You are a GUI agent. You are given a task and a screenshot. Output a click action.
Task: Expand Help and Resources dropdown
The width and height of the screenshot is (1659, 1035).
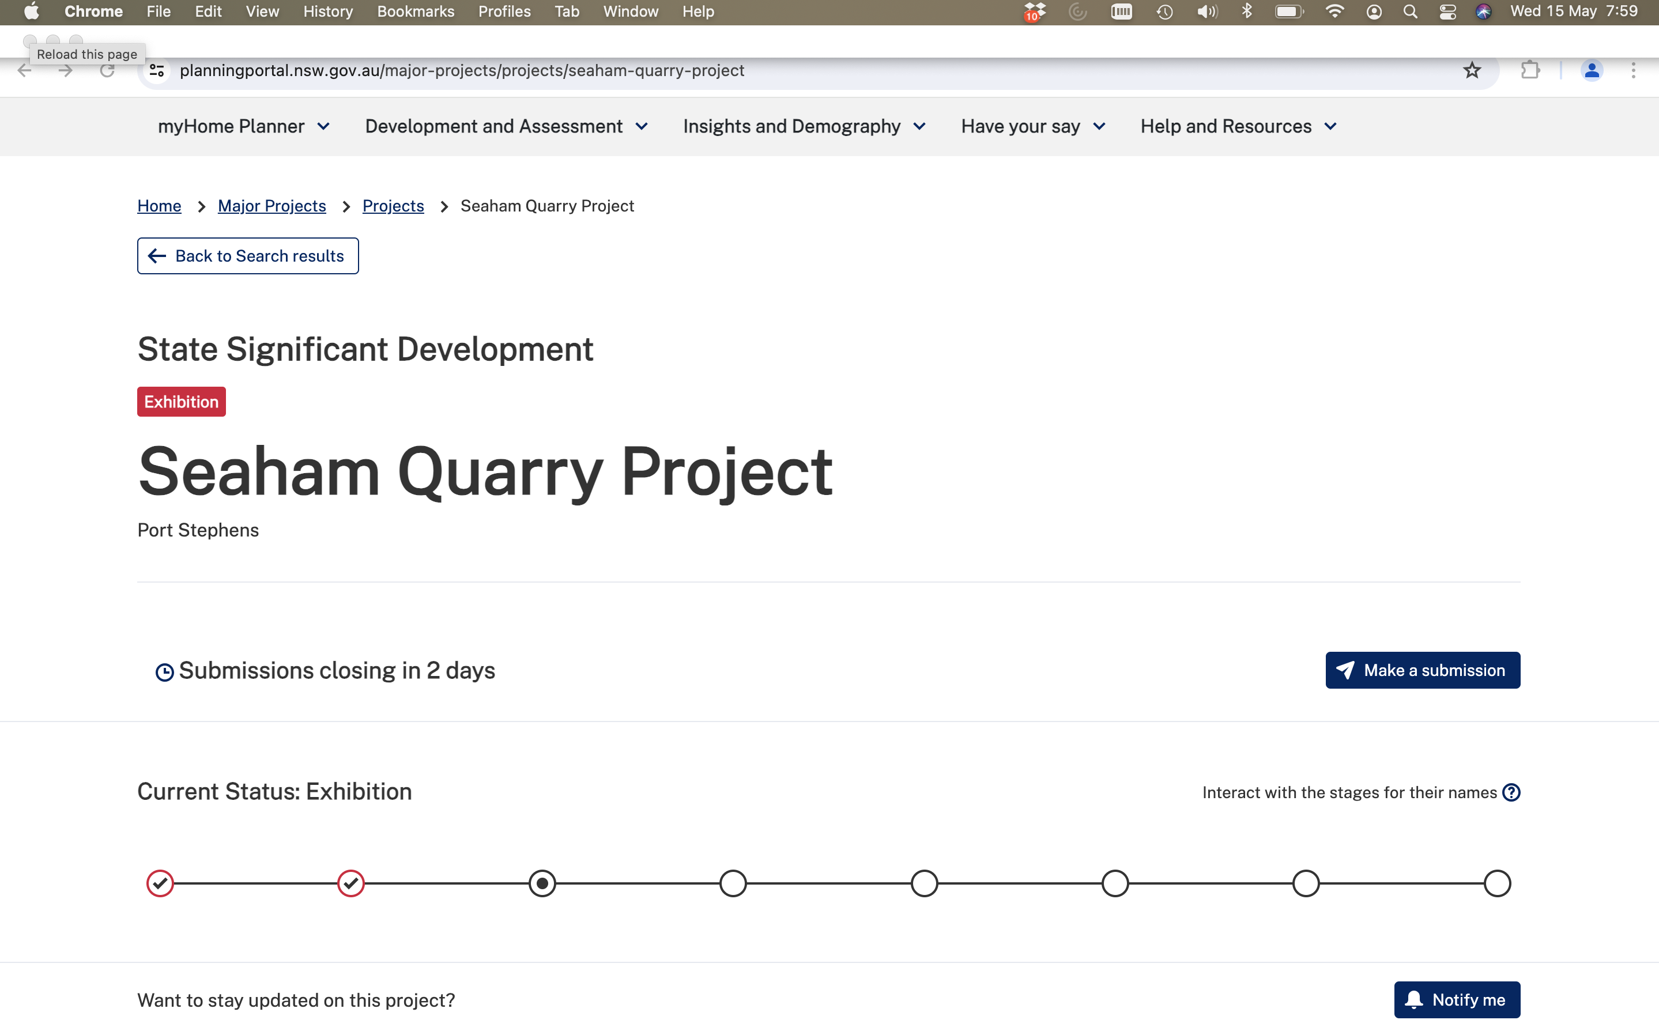click(x=1238, y=127)
